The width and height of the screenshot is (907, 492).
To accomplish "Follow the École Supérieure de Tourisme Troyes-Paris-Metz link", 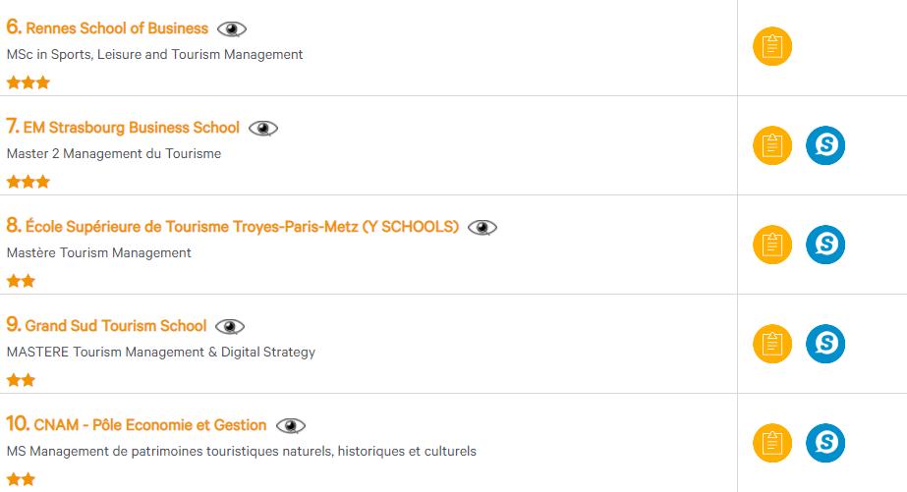I will [242, 227].
